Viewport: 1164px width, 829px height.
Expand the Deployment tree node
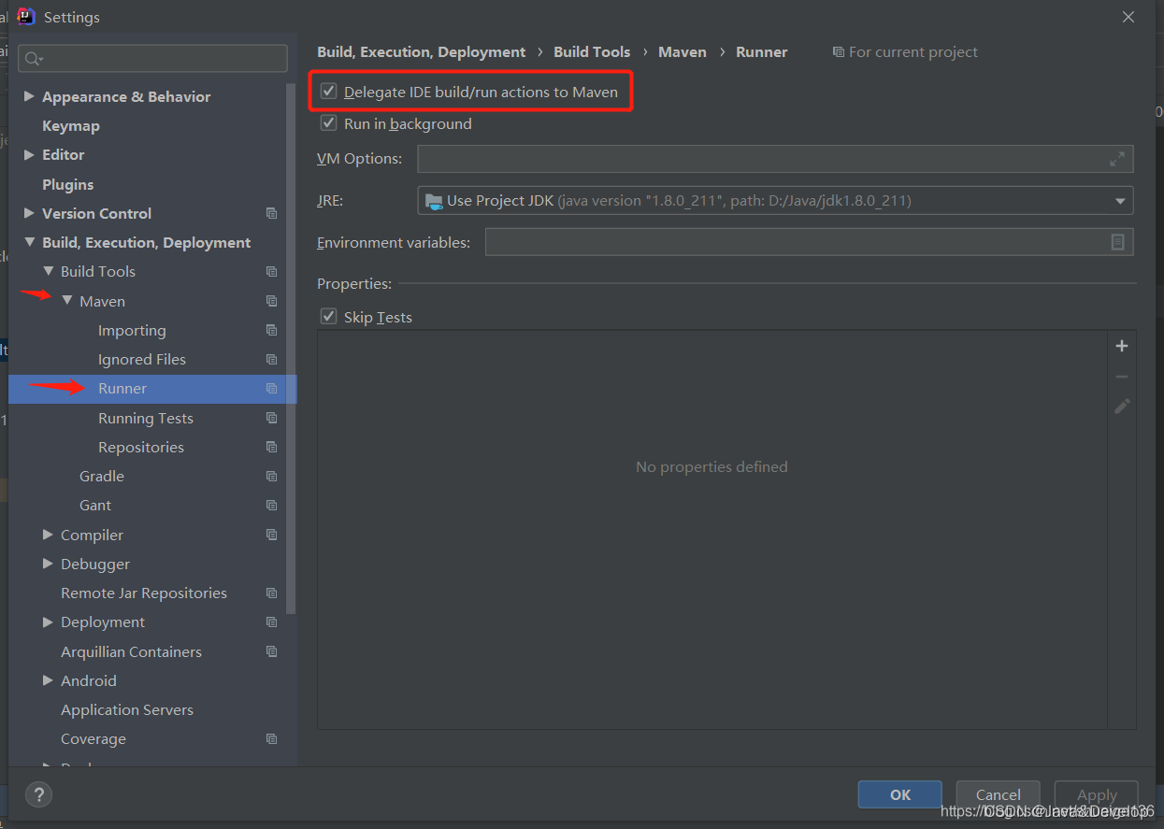tap(48, 622)
